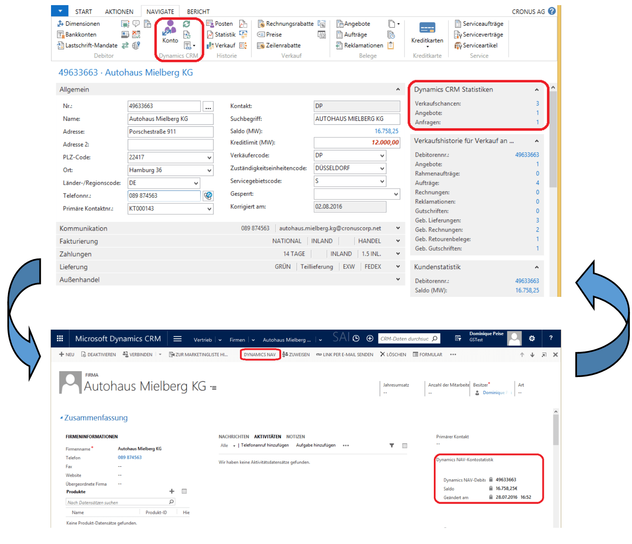This screenshot has width=632, height=544.
Task: Expand the Lieferung section
Action: coord(398,266)
